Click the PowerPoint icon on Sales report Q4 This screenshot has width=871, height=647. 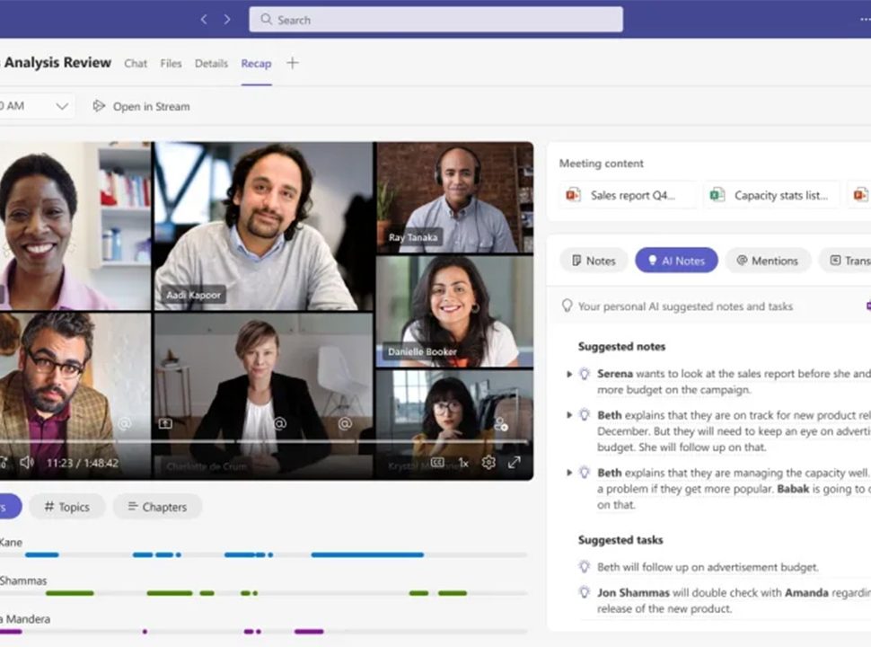click(x=573, y=195)
